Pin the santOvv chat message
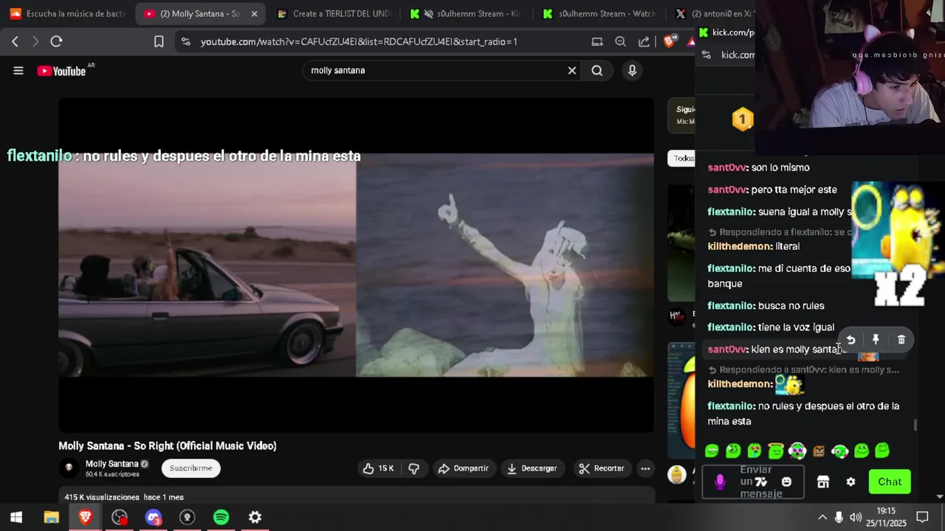945x531 pixels. [x=876, y=340]
